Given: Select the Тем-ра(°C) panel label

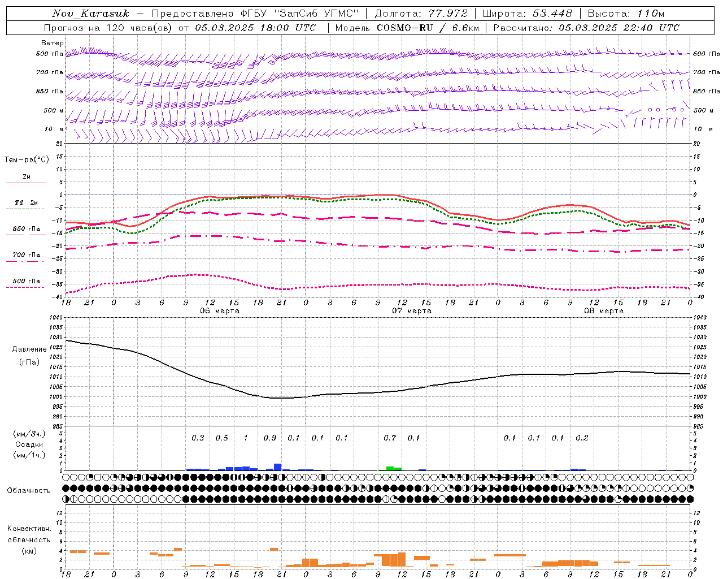Looking at the screenshot, I should [x=27, y=160].
